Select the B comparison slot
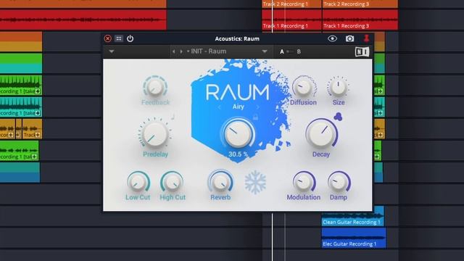 click(x=299, y=51)
